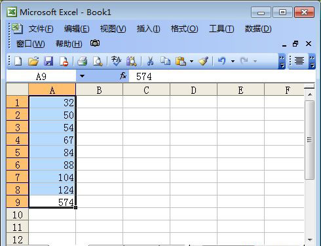The width and height of the screenshot is (321, 246).
Task: Click the Excel logo in the title bar
Action: point(12,12)
